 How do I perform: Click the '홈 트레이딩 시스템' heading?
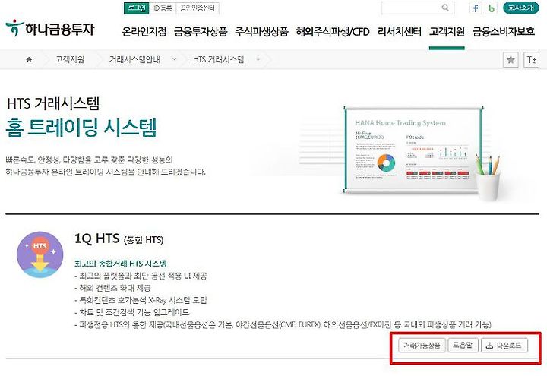tap(81, 128)
